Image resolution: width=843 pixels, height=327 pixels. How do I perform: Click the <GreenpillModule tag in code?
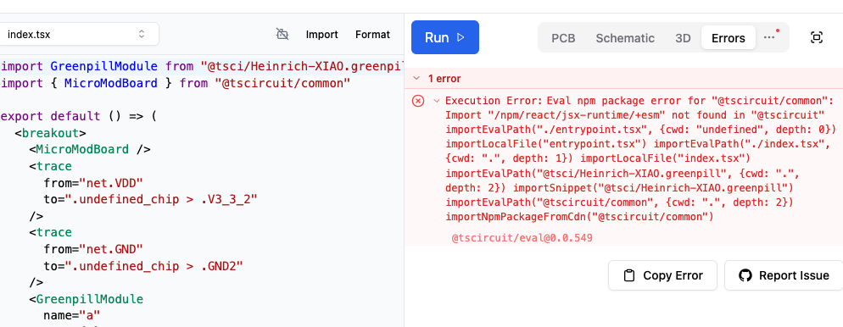(87, 298)
